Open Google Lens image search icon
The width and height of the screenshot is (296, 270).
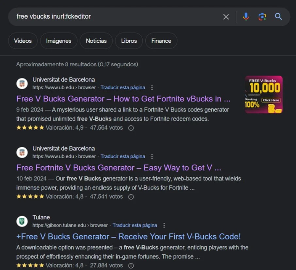262,17
